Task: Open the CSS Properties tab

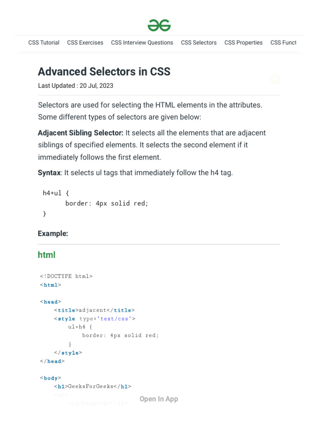Action: (x=243, y=43)
